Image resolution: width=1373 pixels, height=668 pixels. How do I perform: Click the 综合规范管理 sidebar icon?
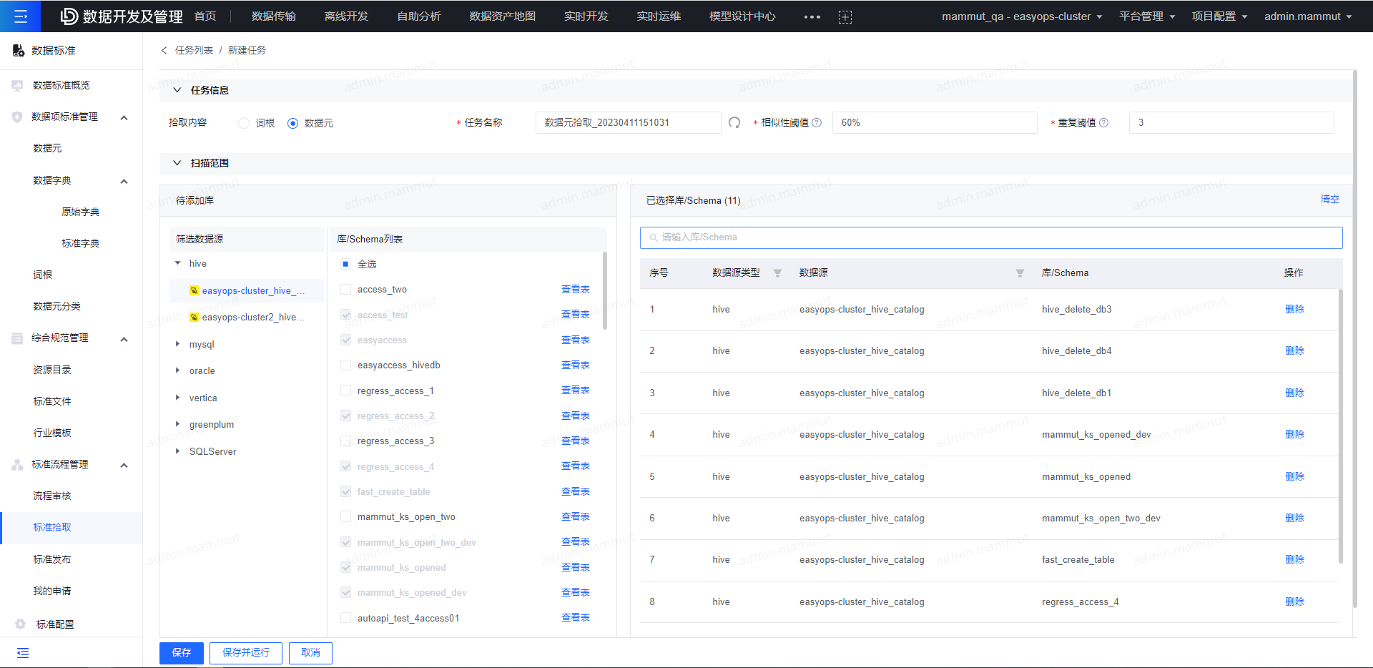pos(17,338)
